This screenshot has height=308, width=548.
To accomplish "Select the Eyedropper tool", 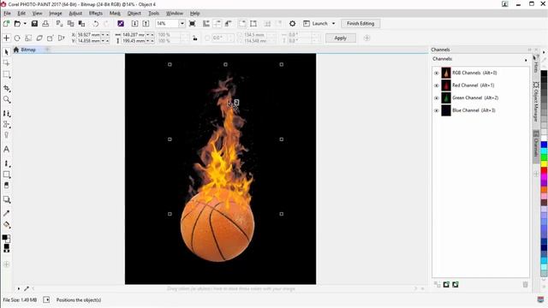I will [6, 213].
